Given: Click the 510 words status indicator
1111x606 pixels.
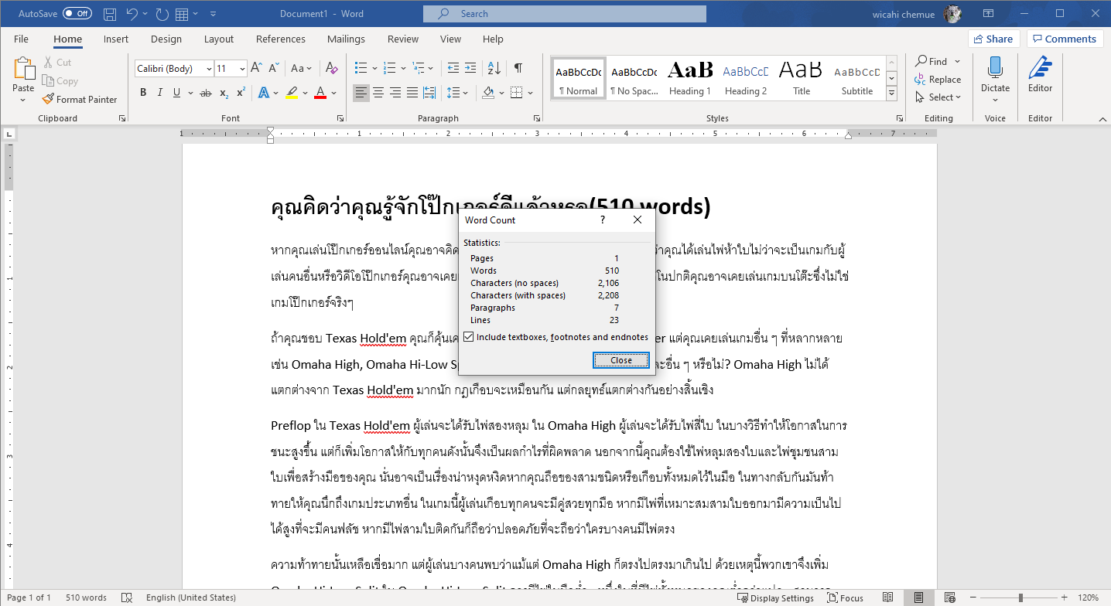Looking at the screenshot, I should click(86, 598).
